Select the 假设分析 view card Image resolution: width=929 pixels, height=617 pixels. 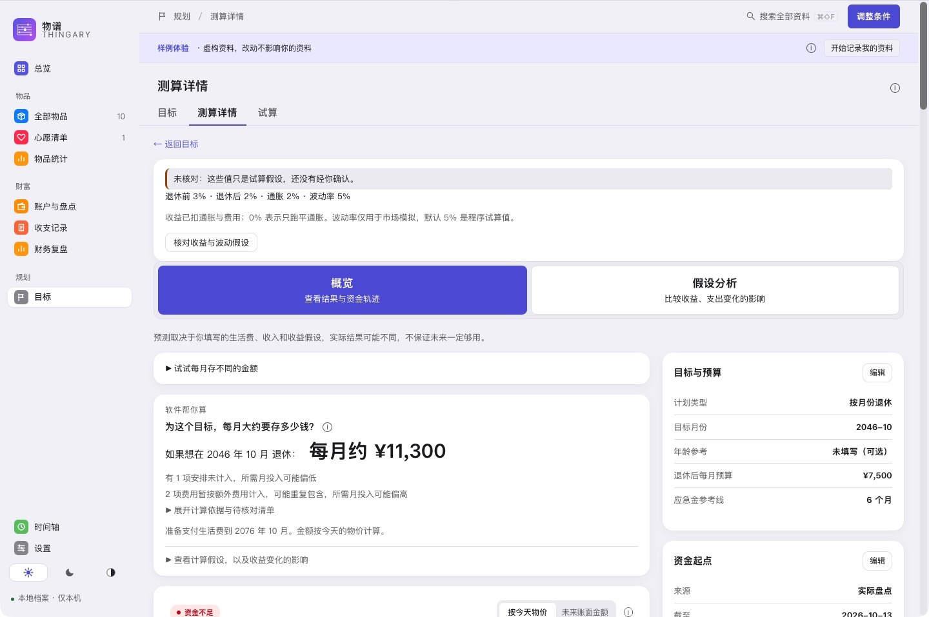point(715,290)
